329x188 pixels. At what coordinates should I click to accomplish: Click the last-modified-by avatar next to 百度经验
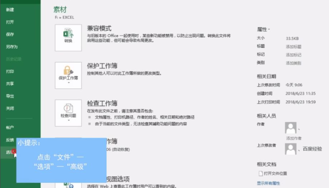pyautogui.click(x=291, y=149)
